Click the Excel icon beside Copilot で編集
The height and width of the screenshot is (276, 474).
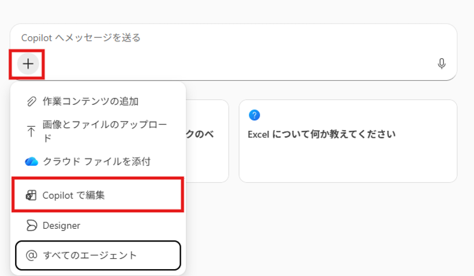click(x=31, y=196)
